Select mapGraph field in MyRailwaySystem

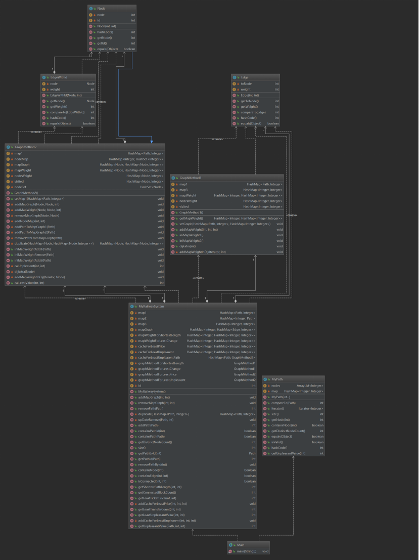pyautogui.click(x=193, y=329)
